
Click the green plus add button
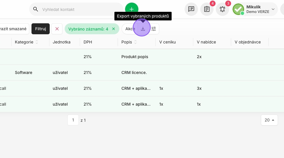132,9
